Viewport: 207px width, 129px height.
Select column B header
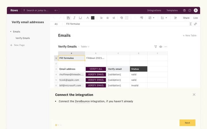pos(96,53)
